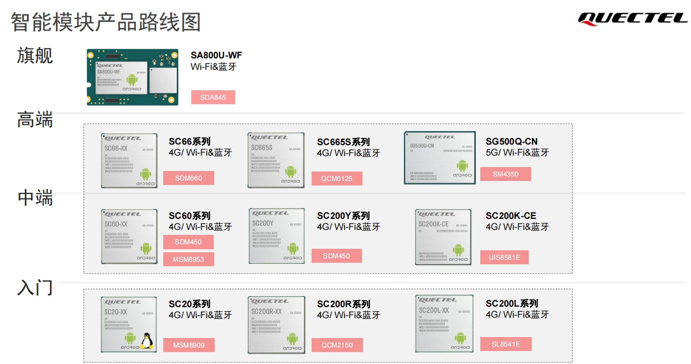
Task: Select the SC200R-XX module image
Action: 276,324
